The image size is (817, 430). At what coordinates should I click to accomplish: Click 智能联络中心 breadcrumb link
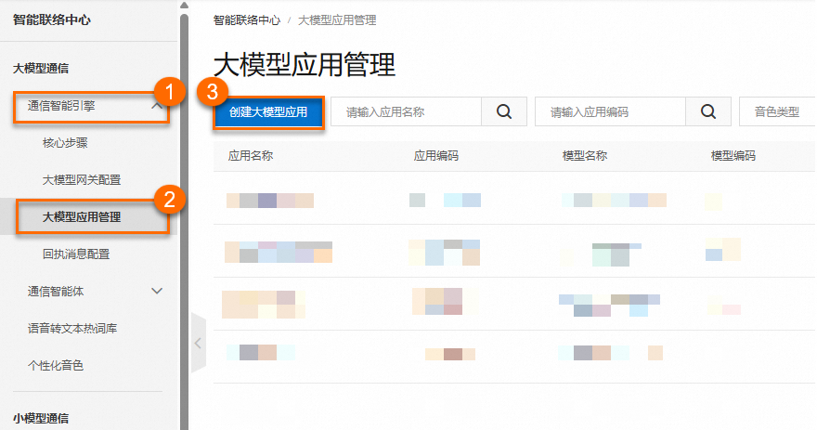(x=247, y=20)
